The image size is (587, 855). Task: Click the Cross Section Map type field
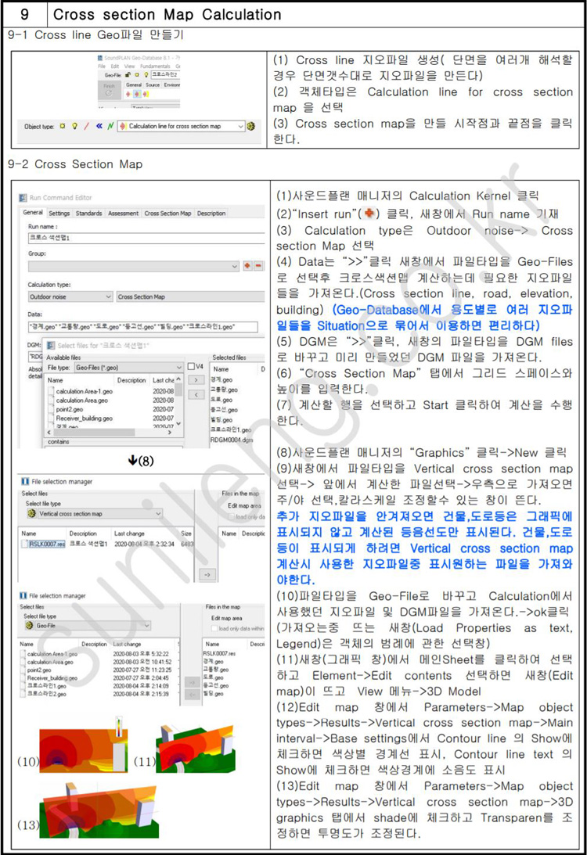(190, 296)
